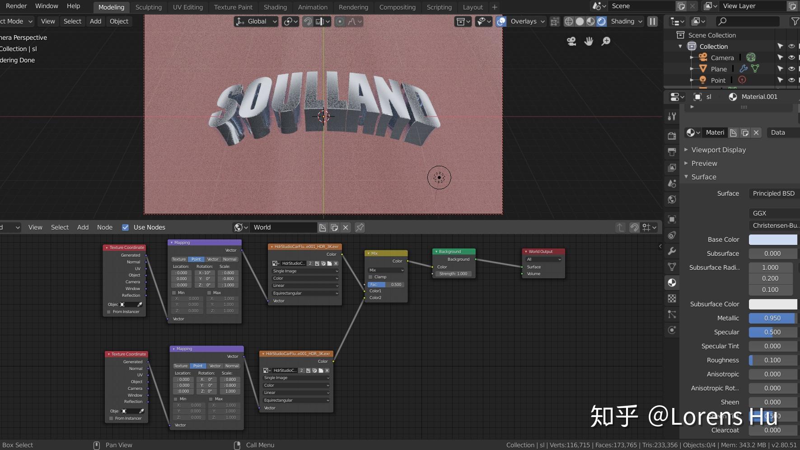Add new workspace with plus button
800x450 pixels.
[495, 7]
